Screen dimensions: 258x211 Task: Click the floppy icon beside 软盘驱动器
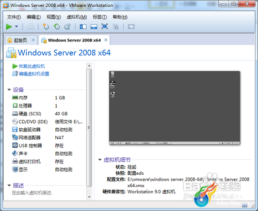click(15, 129)
